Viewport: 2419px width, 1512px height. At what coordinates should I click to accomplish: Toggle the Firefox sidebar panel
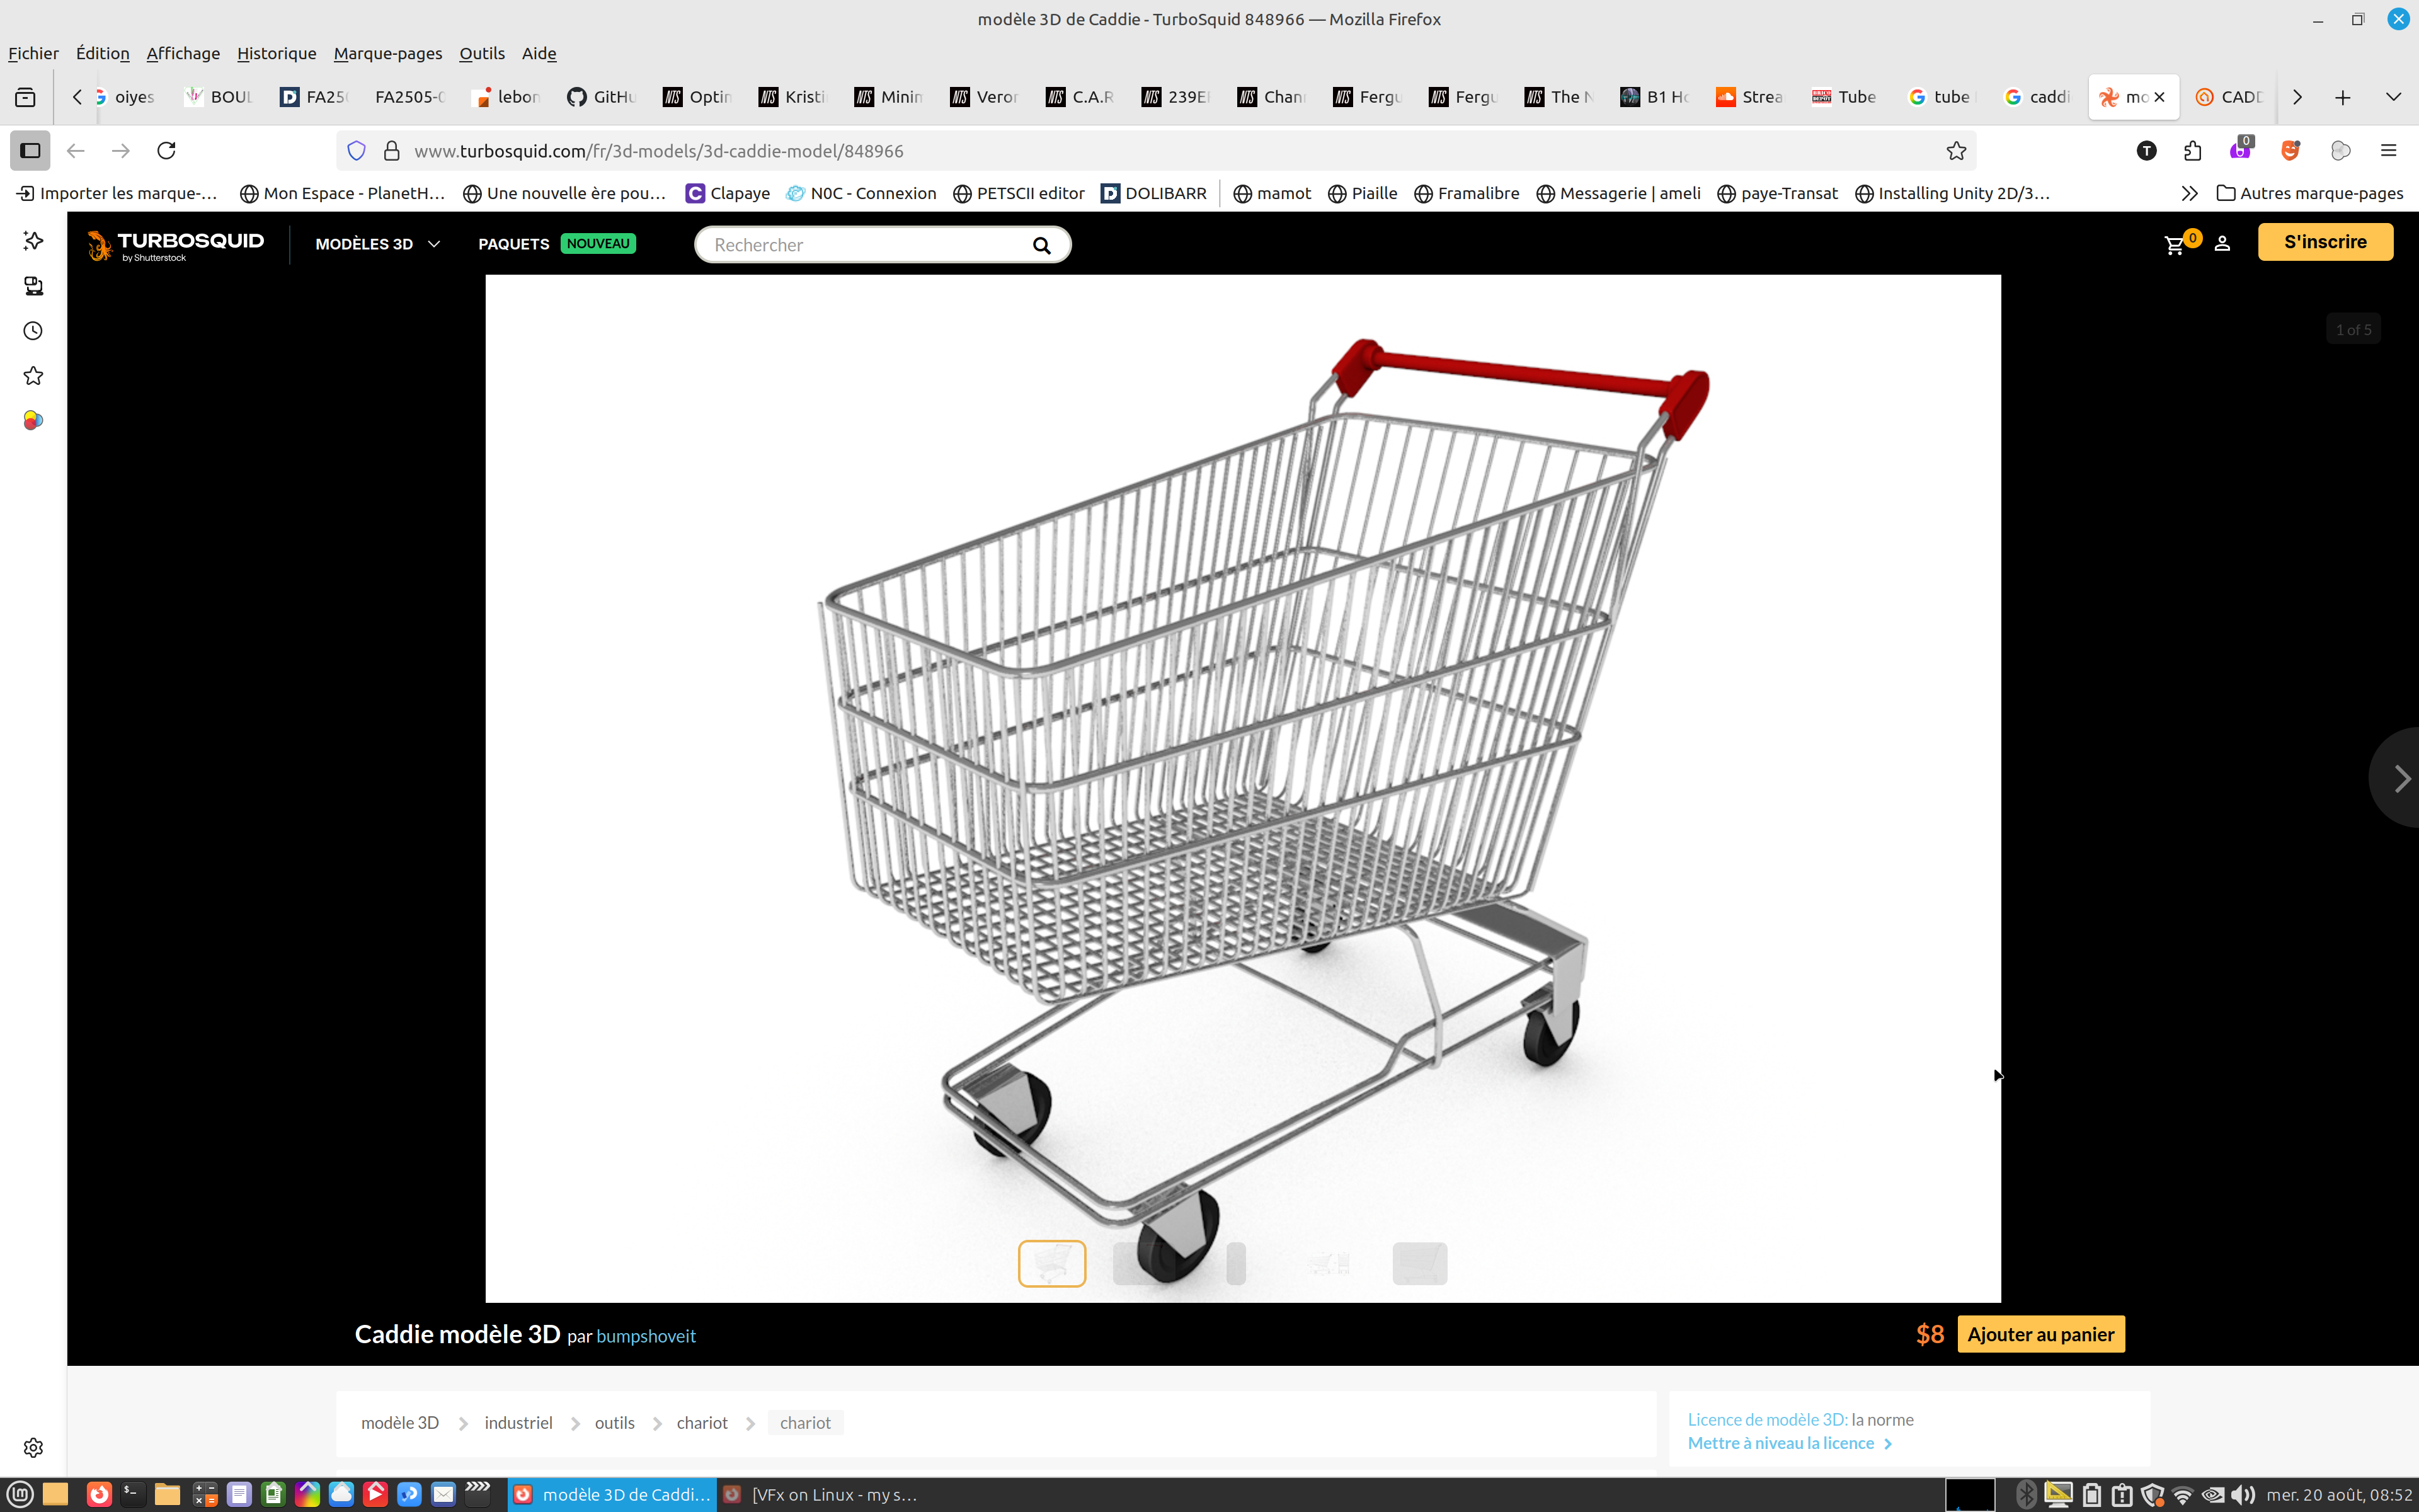point(30,151)
